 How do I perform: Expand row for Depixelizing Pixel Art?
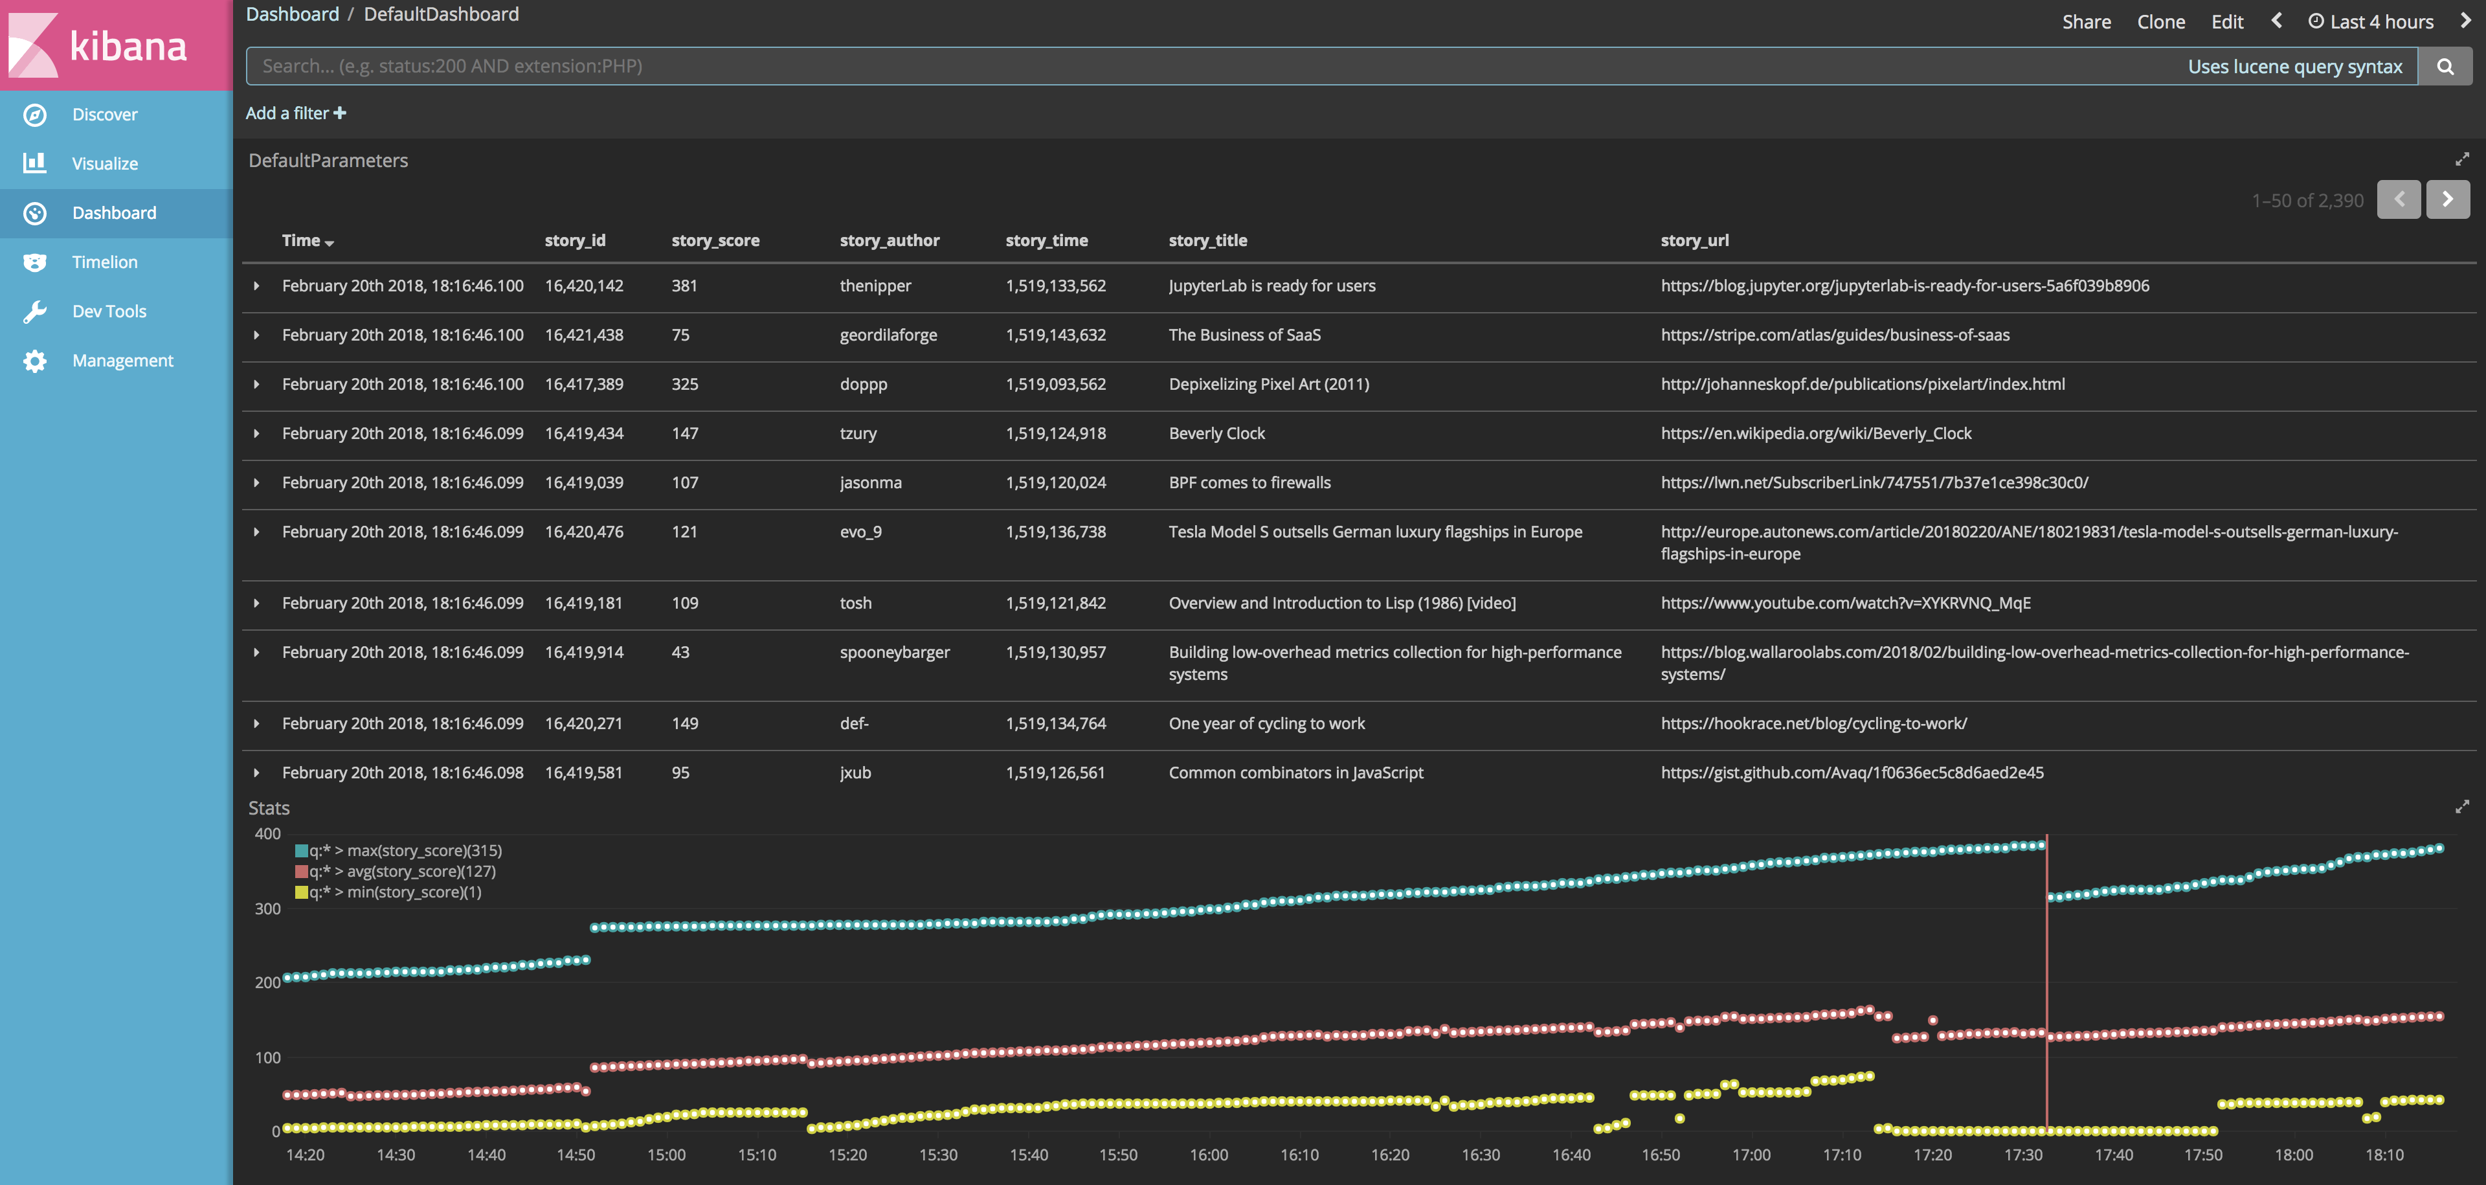tap(256, 385)
